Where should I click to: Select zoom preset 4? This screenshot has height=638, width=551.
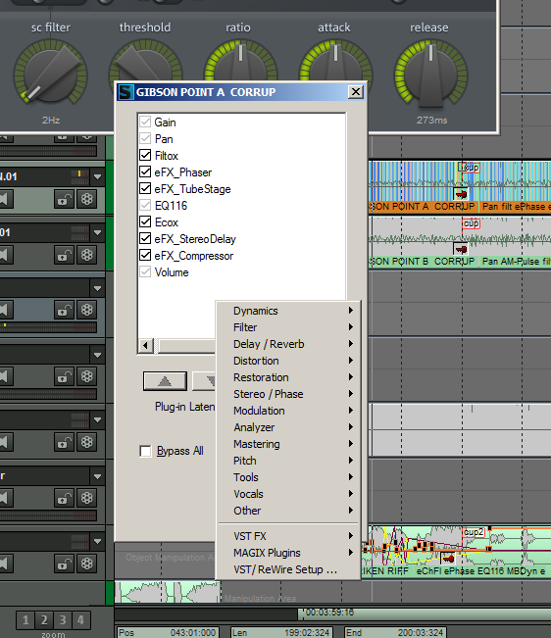pos(80,620)
